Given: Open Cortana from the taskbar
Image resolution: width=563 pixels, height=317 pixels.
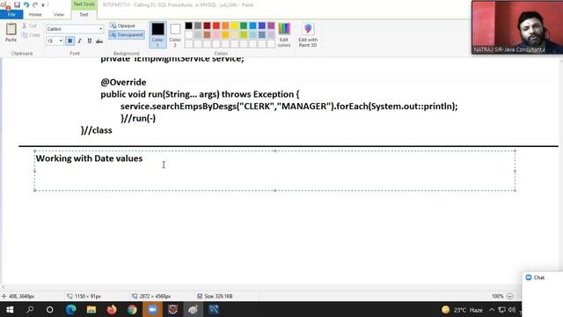Looking at the screenshot, I should pyautogui.click(x=50, y=309).
